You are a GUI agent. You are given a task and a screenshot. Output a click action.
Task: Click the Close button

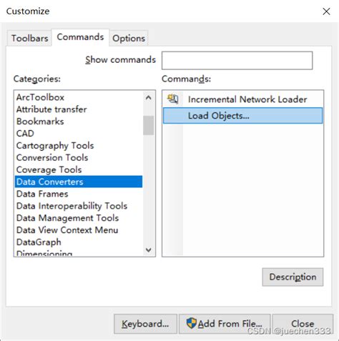(303, 324)
